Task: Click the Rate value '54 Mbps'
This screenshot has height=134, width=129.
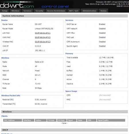Action: 38,88
